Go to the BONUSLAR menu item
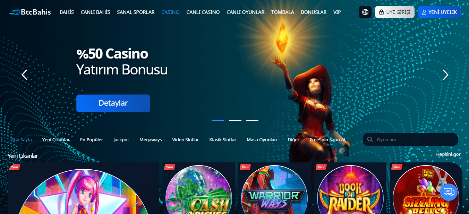 point(314,12)
